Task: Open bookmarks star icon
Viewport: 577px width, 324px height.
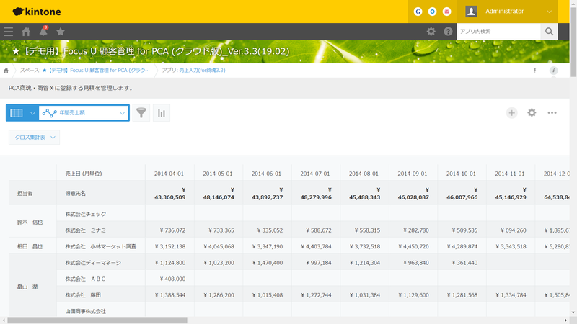Action: click(x=61, y=32)
